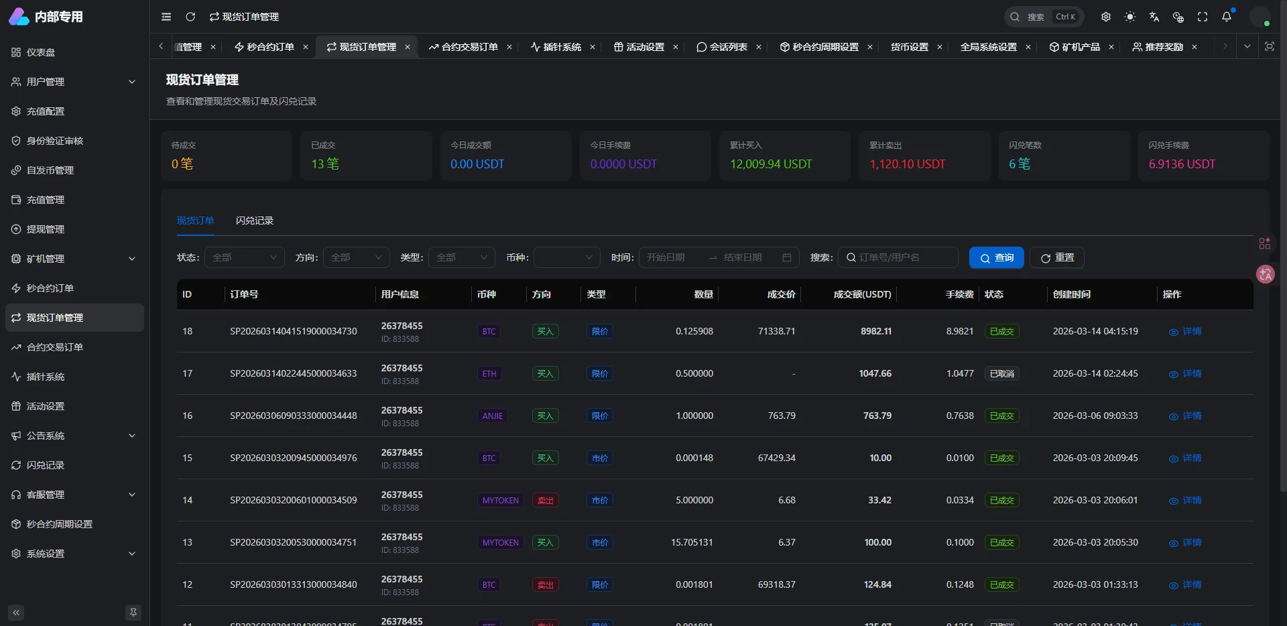Image resolution: width=1287 pixels, height=626 pixels.
Task: Open the notifications bell
Action: pyautogui.click(x=1227, y=17)
